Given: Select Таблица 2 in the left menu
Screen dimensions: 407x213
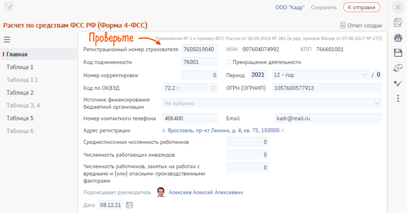Looking at the screenshot, I should pos(20,93).
